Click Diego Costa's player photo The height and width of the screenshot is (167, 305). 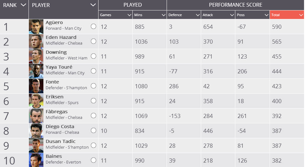36,131
